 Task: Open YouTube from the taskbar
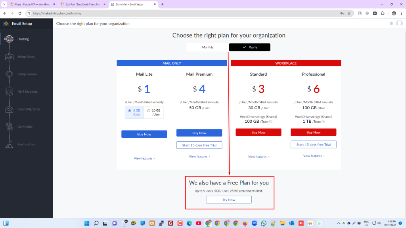199,223
